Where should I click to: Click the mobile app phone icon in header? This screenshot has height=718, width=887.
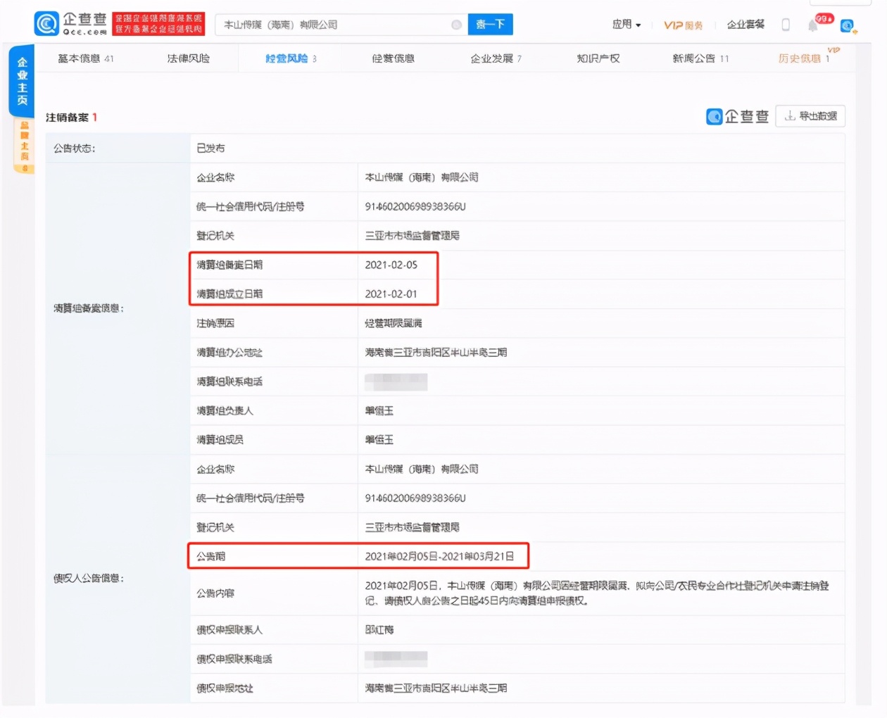786,23
